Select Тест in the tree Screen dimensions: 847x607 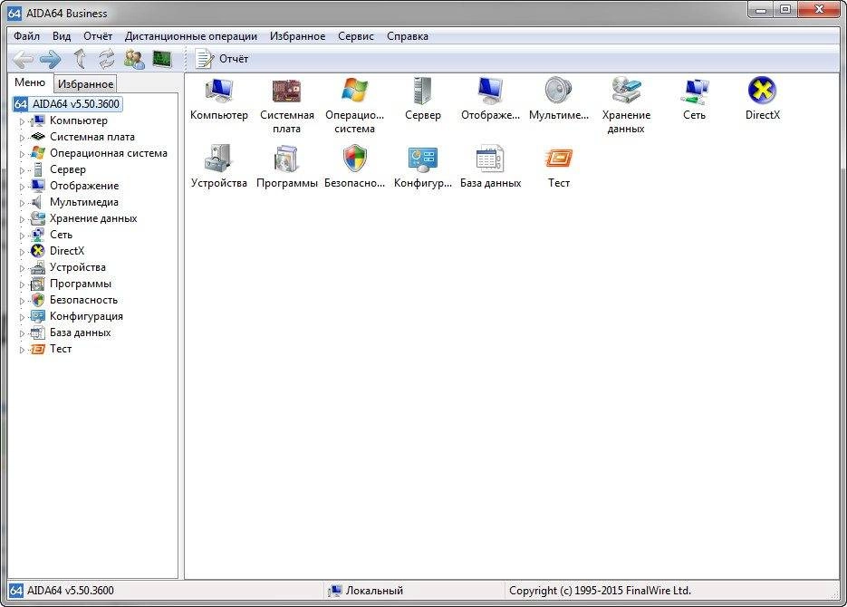(x=61, y=349)
